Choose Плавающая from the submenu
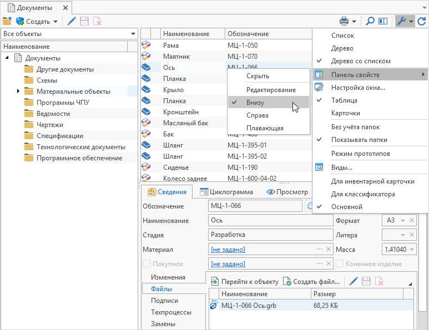The height and width of the screenshot is (330, 429). click(x=265, y=128)
